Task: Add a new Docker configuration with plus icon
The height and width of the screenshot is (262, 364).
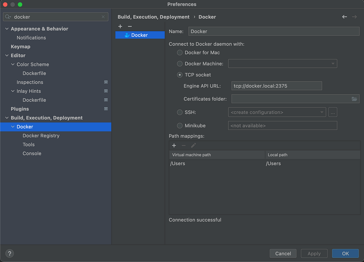Action: 120,27
